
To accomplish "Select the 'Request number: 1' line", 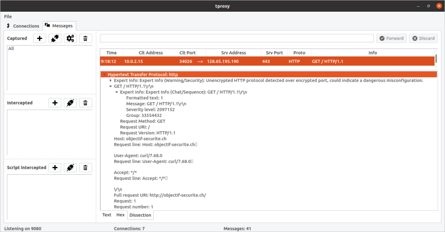I will pyautogui.click(x=133, y=207).
